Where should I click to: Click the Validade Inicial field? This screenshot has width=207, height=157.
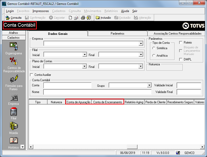(x=189, y=85)
